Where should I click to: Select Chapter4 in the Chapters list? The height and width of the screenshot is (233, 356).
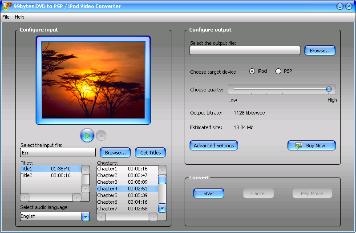click(107, 189)
